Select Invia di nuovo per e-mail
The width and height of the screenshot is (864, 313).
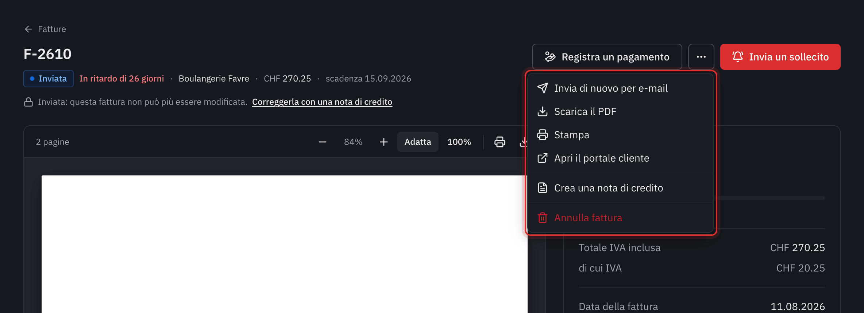[x=620, y=88]
